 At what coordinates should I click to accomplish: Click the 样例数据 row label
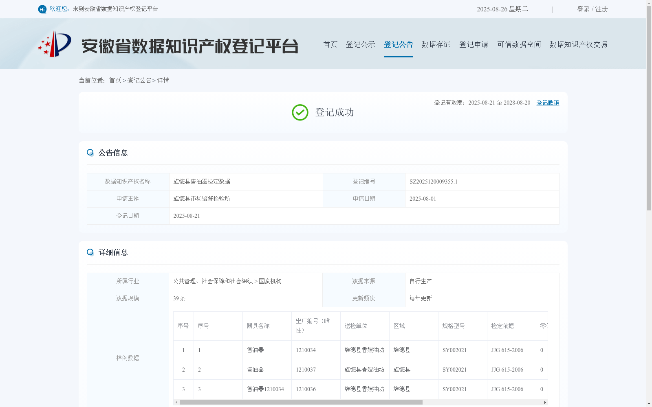[x=128, y=358]
